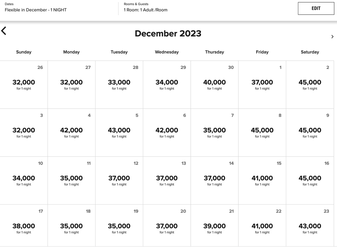Open the EDIT panel for booking details

(316, 8)
